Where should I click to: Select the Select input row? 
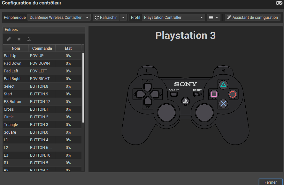[x=42, y=86]
